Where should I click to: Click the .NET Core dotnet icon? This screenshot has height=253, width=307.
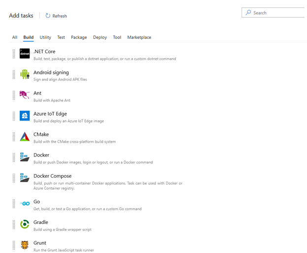[x=25, y=54]
